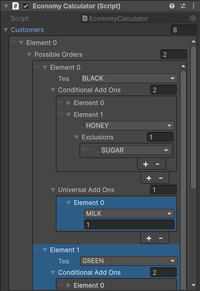Image resolution: width=200 pixels, height=291 pixels.
Task: Open the component three-dot options menu
Action: click(x=194, y=6)
